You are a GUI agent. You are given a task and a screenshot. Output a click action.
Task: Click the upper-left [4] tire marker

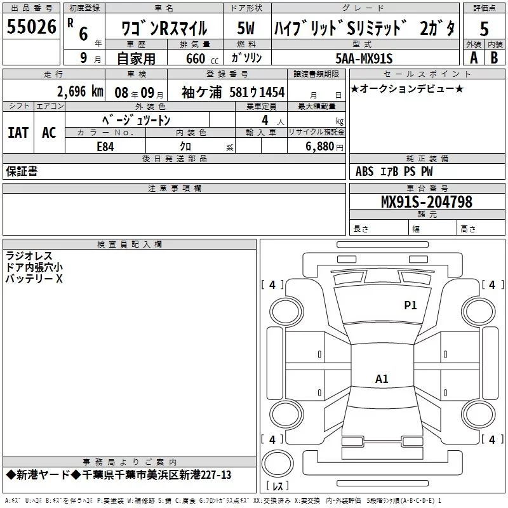tap(272, 285)
